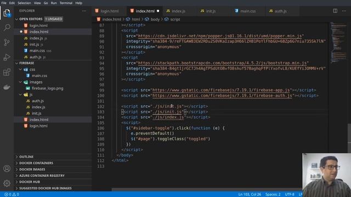Click the popper.min.js CDN link
The image size is (351, 197).
220,36
